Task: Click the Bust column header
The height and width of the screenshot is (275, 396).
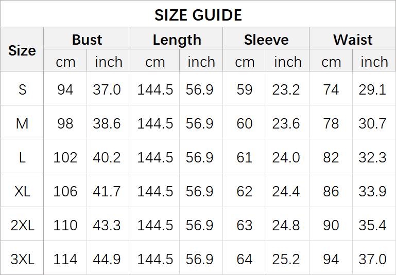Action: (x=87, y=40)
